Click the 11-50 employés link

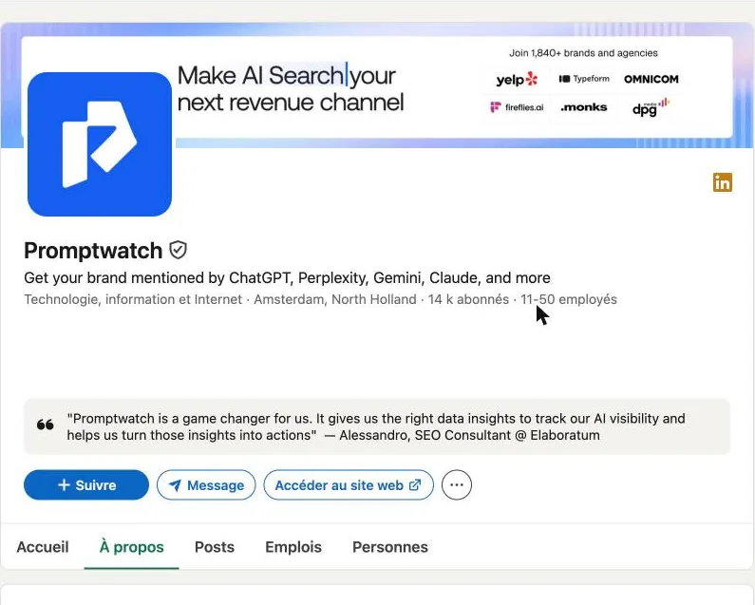(569, 299)
